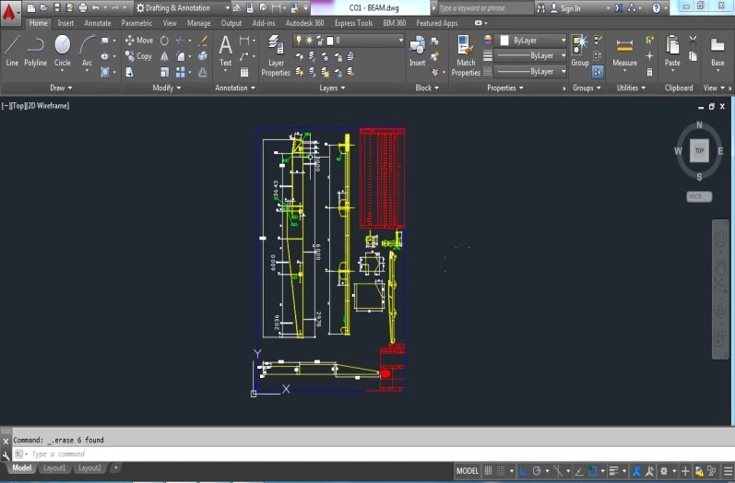735x483 pixels.
Task: Click the Rotate tool icon
Action: [164, 41]
